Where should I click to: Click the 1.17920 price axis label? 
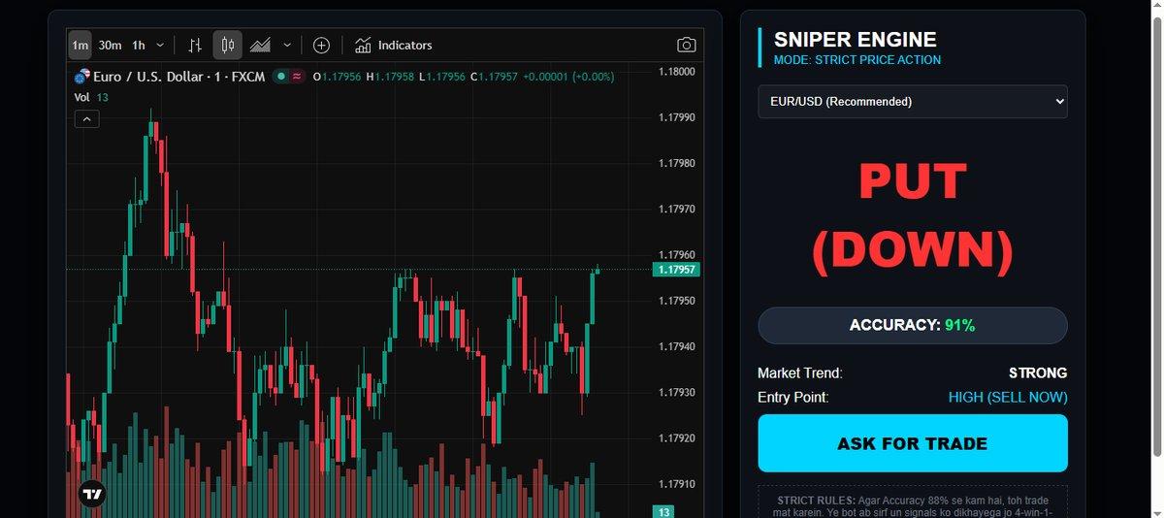[x=676, y=438]
